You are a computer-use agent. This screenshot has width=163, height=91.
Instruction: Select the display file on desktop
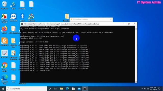point(13,66)
